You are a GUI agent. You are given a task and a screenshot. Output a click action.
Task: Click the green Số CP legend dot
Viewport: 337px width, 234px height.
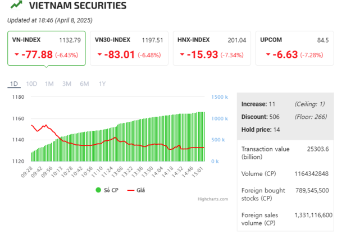click(98, 190)
